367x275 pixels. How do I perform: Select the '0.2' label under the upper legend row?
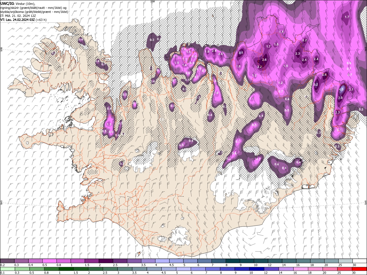click(x=2, y=265)
